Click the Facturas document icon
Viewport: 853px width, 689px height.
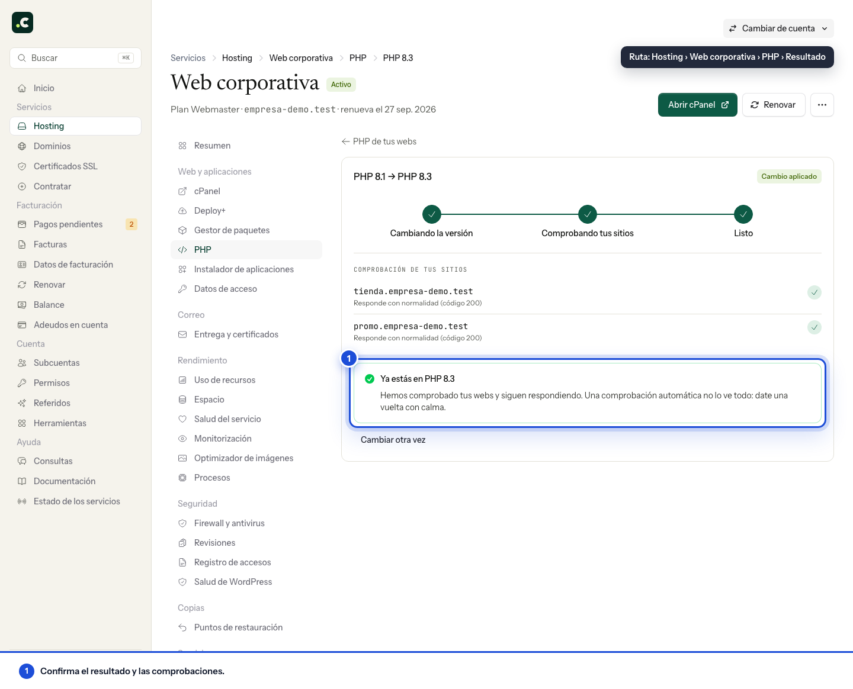click(22, 244)
